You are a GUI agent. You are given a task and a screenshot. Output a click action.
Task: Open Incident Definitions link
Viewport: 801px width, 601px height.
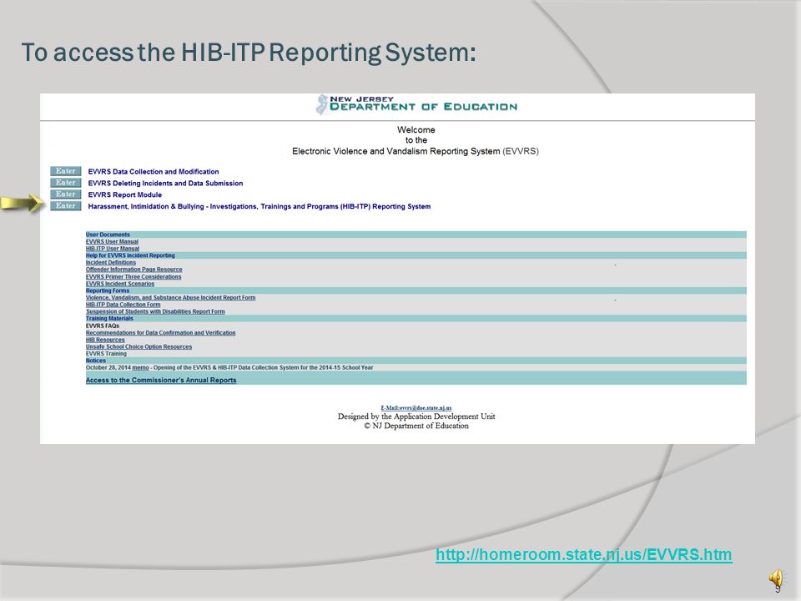pos(111,263)
